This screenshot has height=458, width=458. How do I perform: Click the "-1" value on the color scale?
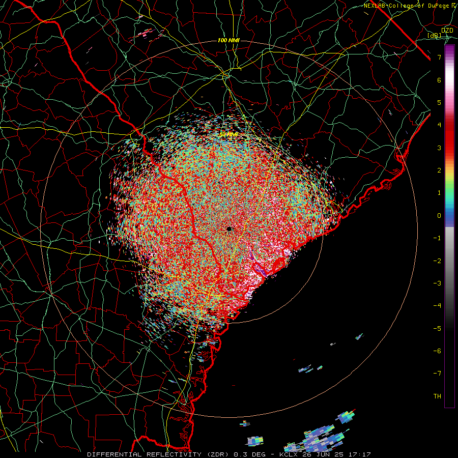(437, 238)
